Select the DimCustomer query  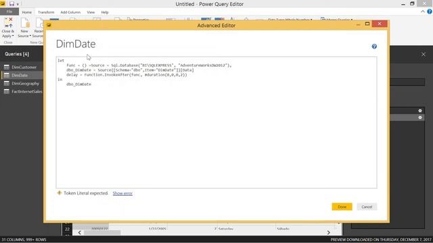pyautogui.click(x=24, y=67)
